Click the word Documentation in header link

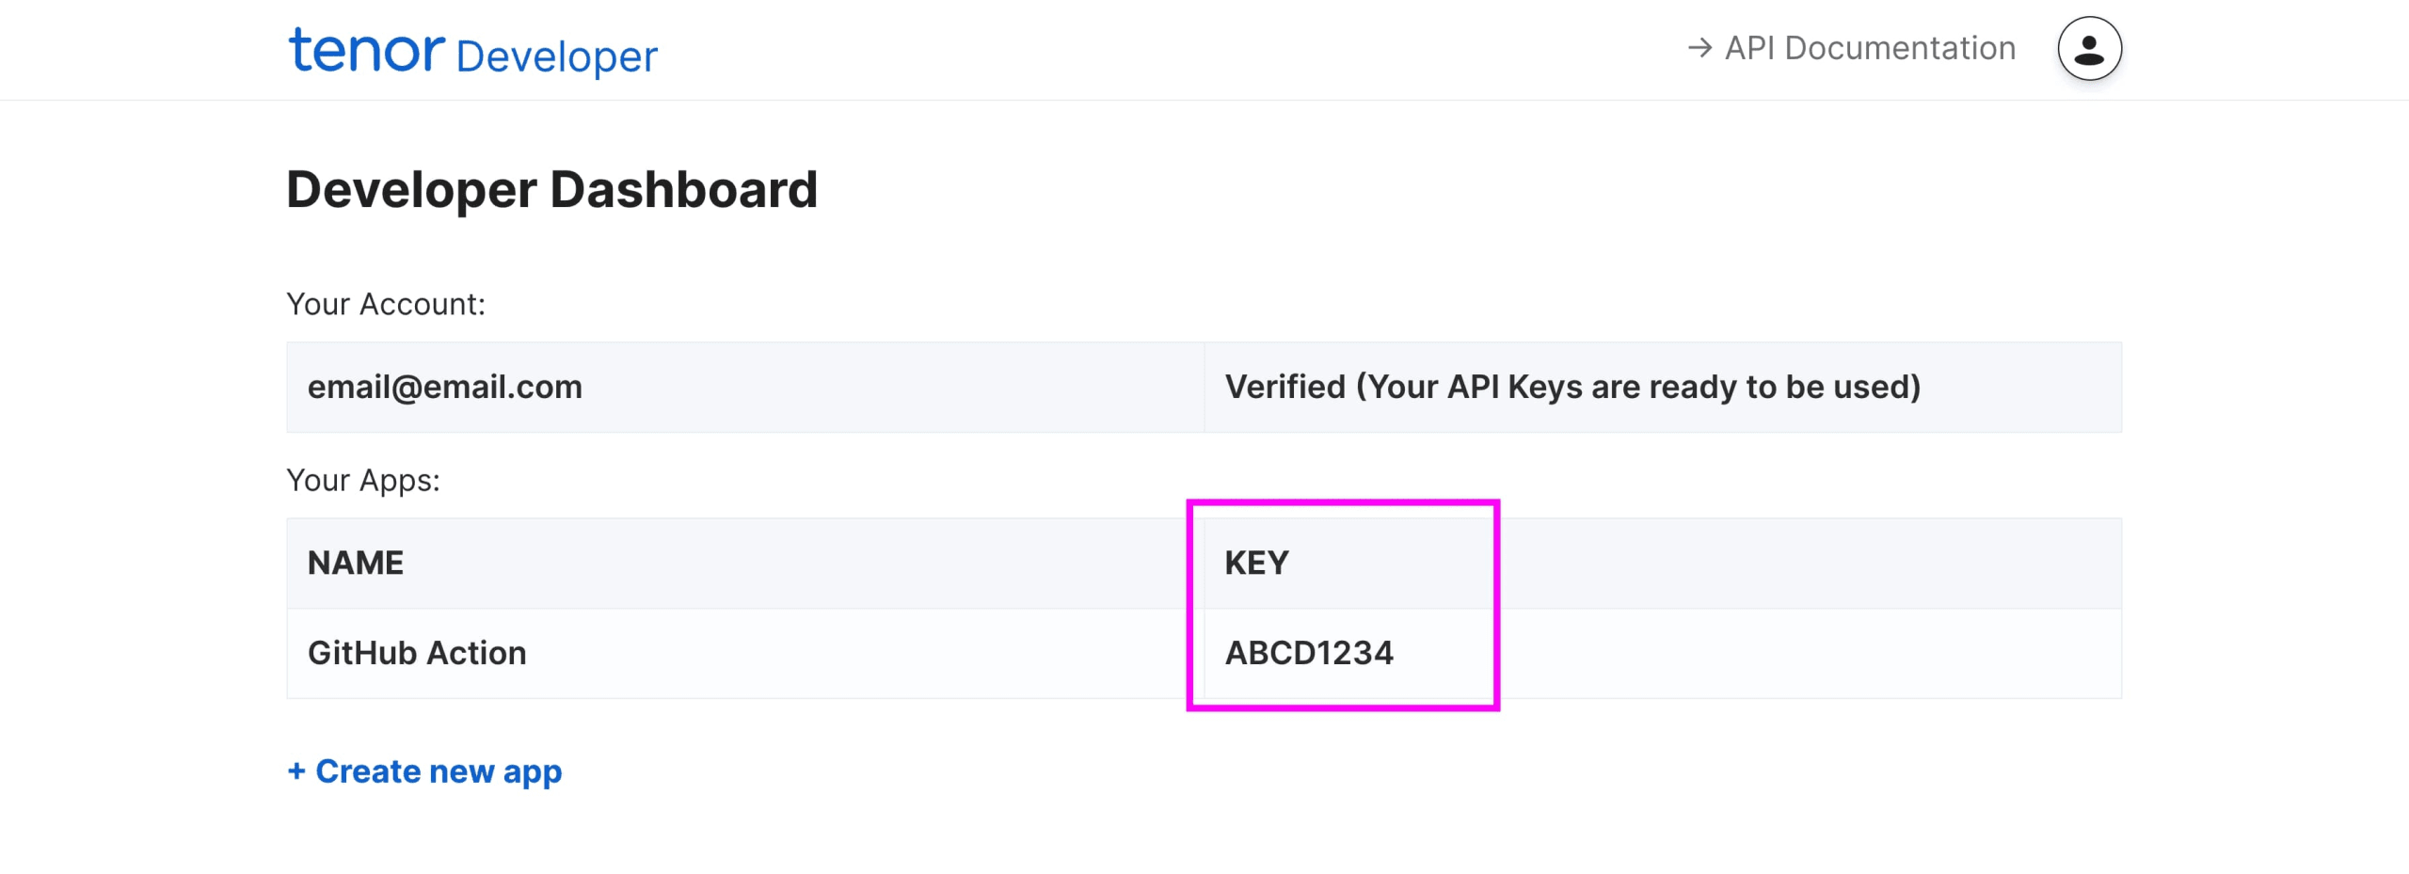point(1901,48)
